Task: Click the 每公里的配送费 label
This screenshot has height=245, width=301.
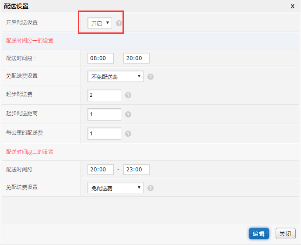Action: tap(24, 133)
